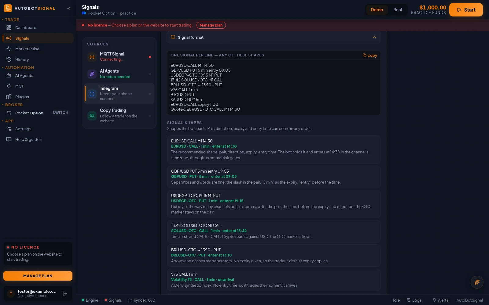
Task: Copy the signal format examples
Action: point(370,55)
